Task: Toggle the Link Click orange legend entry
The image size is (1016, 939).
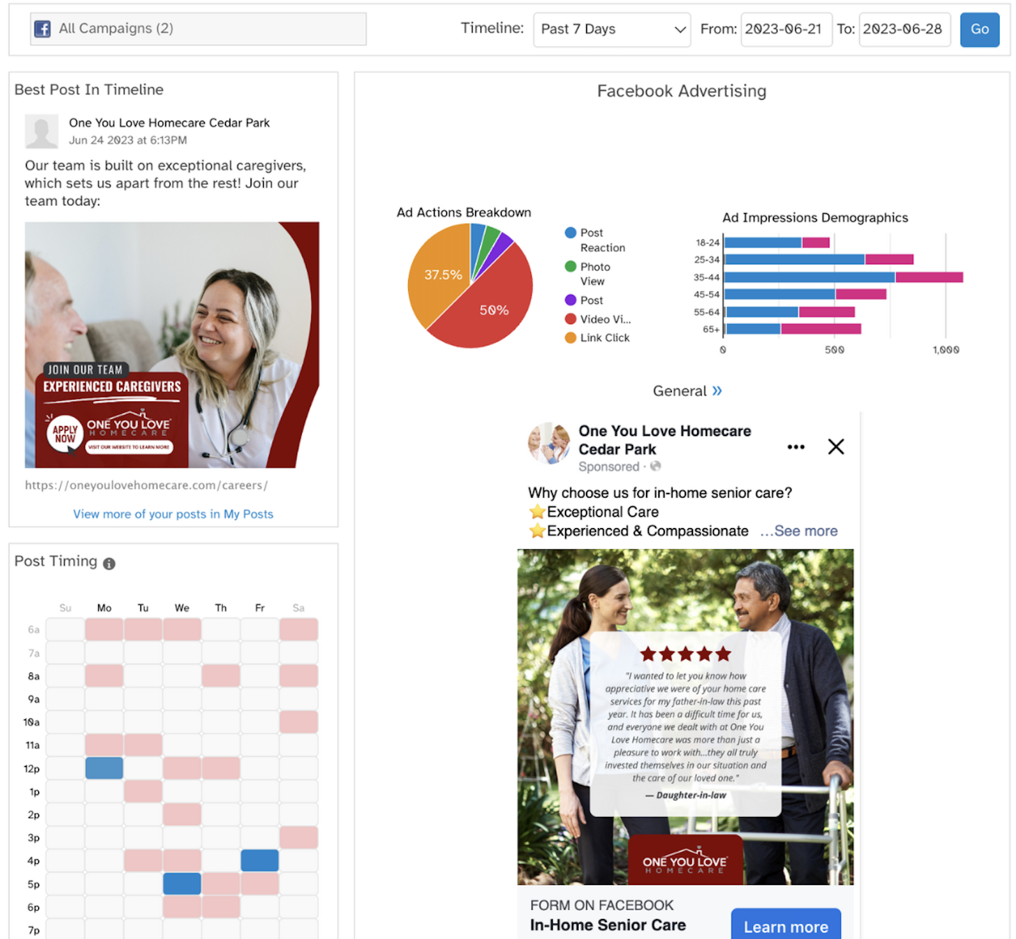Action: tap(597, 337)
